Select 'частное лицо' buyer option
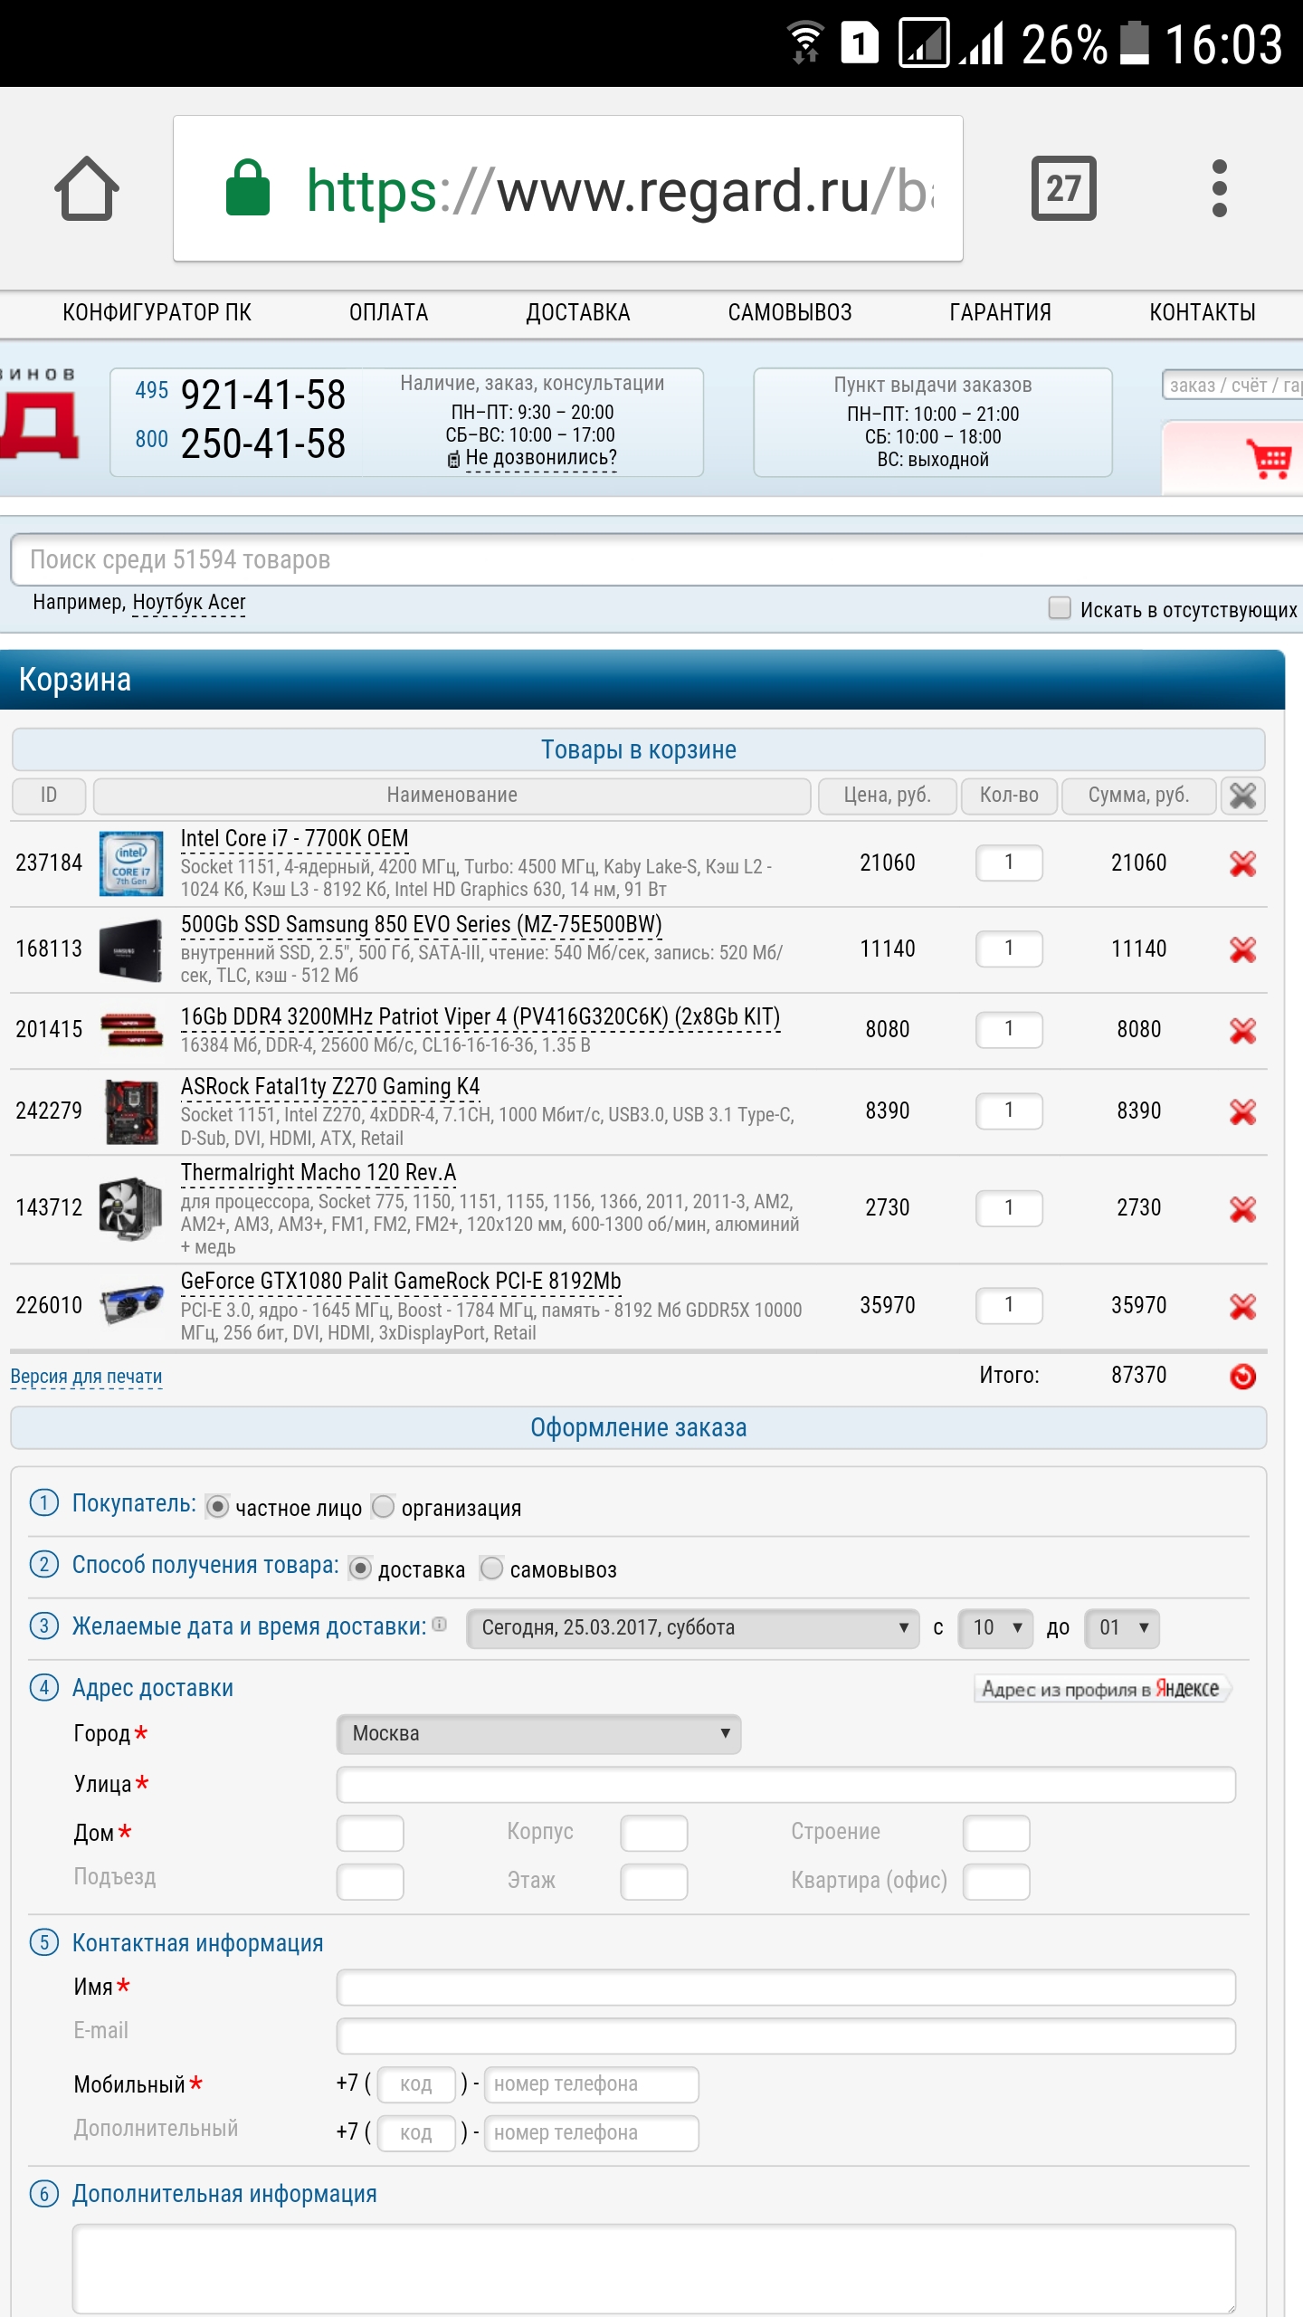The width and height of the screenshot is (1303, 2317). tap(217, 1507)
